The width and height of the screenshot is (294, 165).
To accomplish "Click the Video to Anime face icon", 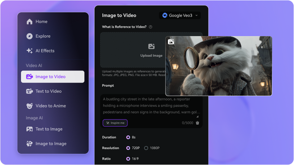I will (x=29, y=106).
